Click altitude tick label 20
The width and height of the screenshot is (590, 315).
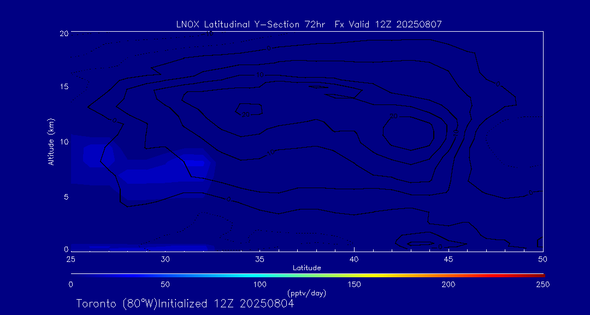(63, 33)
